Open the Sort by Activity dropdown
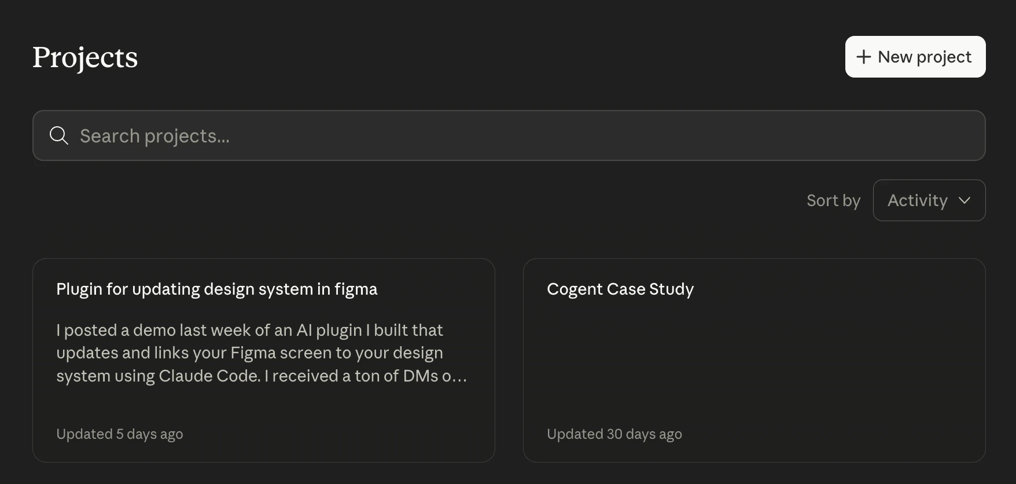This screenshot has height=484, width=1016. (929, 200)
